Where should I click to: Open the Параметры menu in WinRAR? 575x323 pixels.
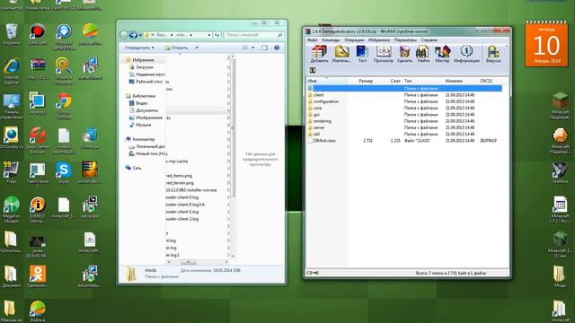pyautogui.click(x=405, y=39)
